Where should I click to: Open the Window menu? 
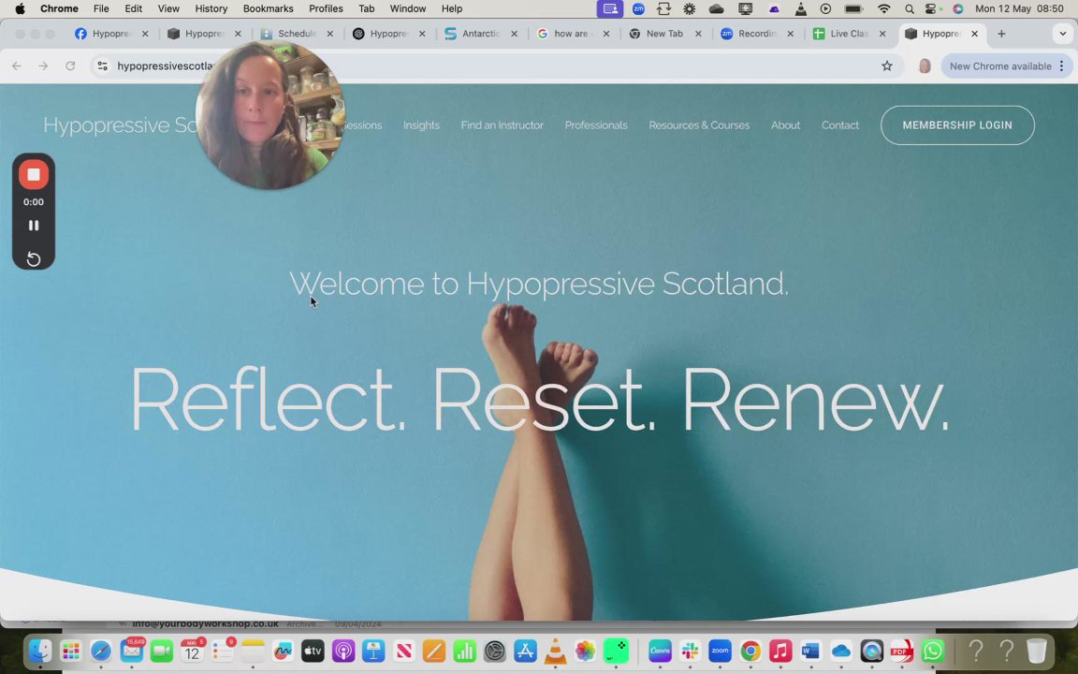tap(408, 9)
